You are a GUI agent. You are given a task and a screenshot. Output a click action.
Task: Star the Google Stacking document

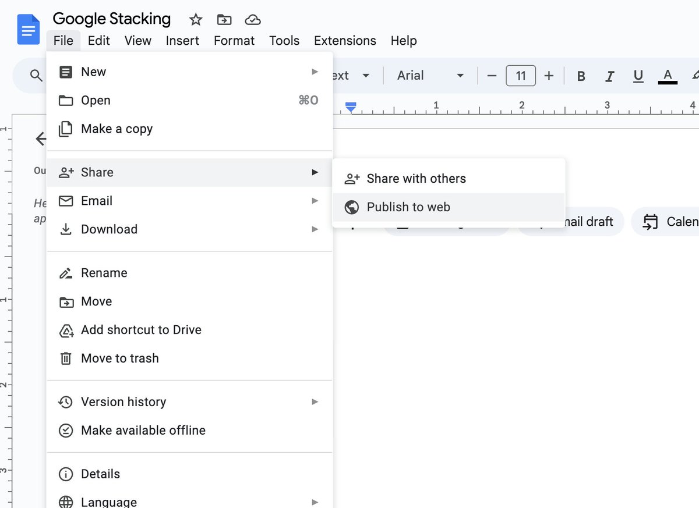(196, 20)
